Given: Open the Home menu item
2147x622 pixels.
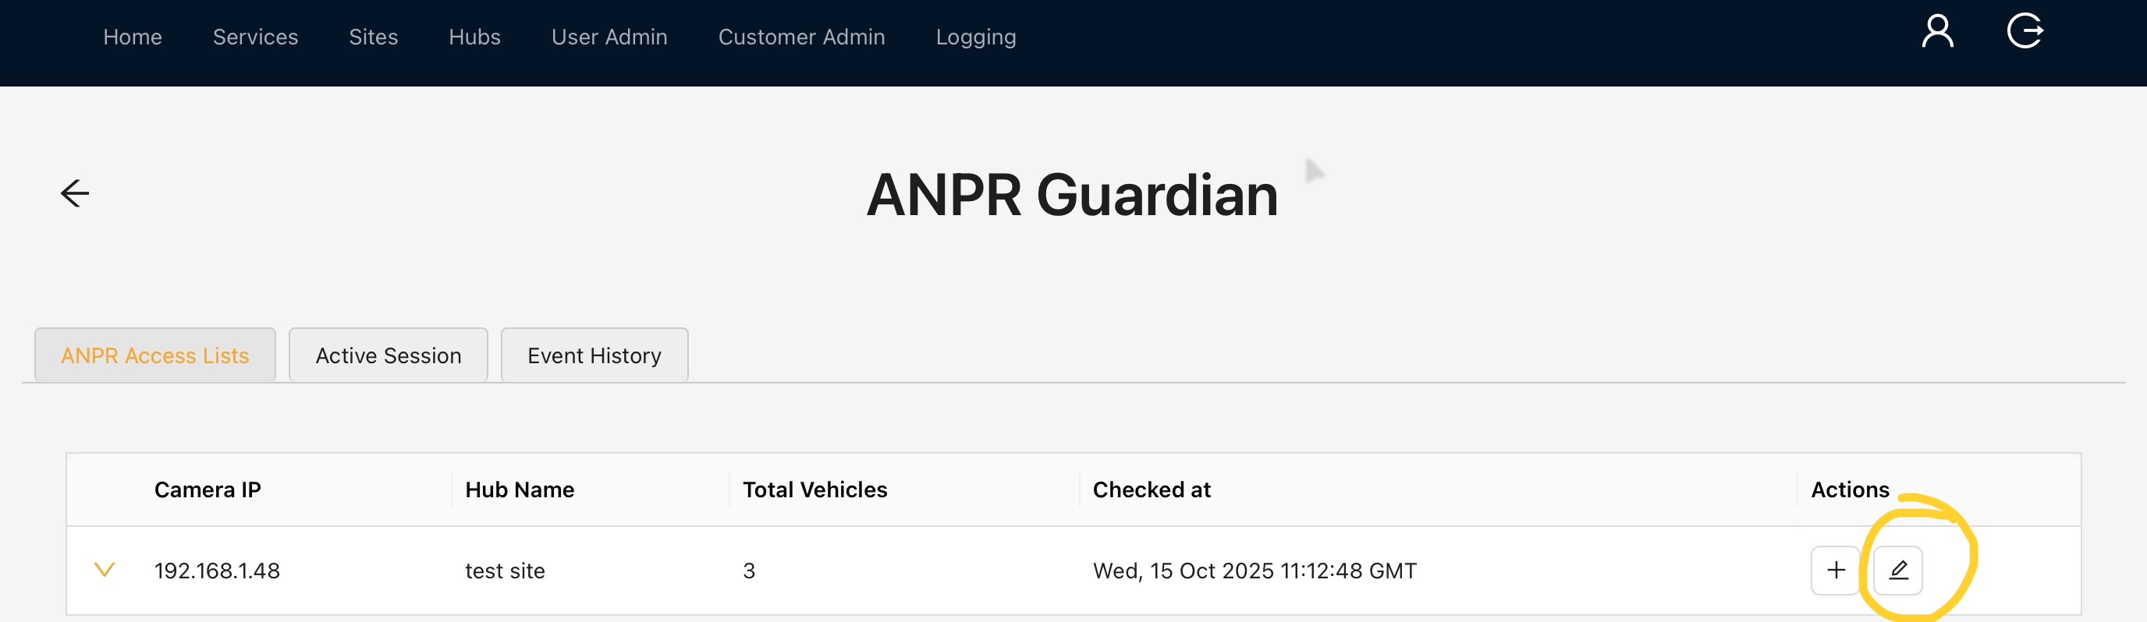Looking at the screenshot, I should pyautogui.click(x=133, y=37).
